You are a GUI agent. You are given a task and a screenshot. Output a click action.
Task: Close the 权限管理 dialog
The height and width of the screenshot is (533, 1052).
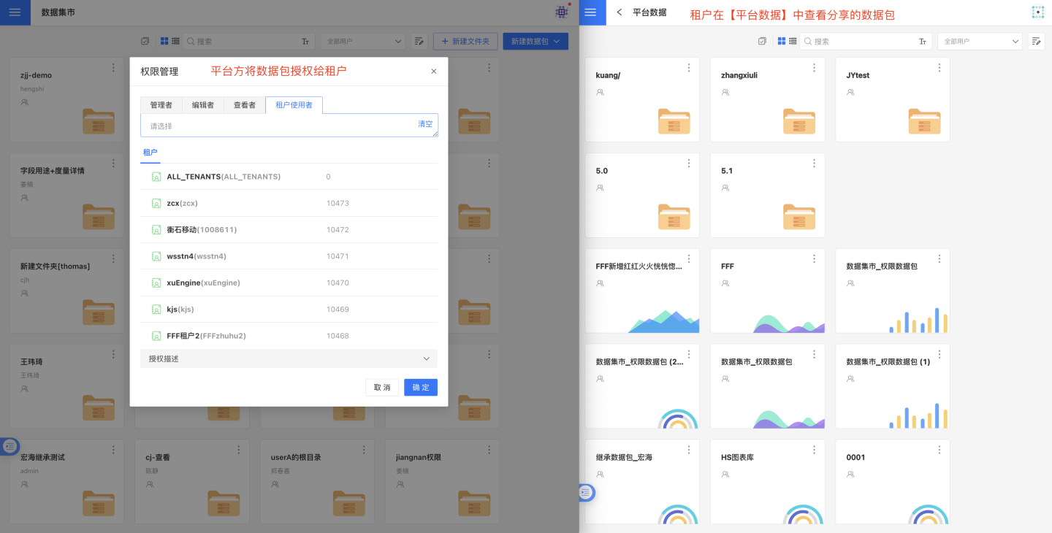coord(434,72)
